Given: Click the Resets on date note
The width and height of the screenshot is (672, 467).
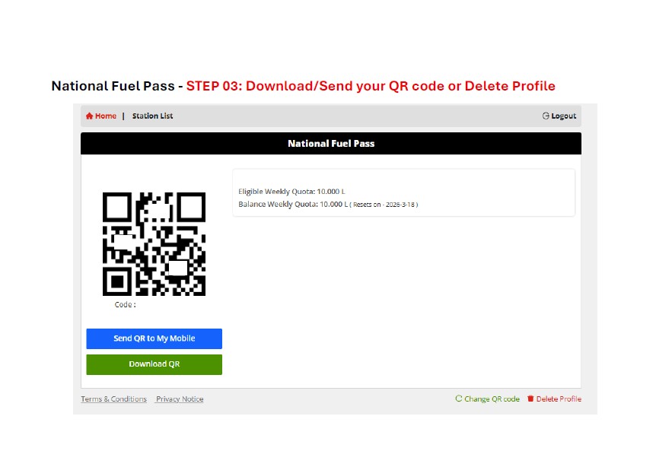Looking at the screenshot, I should [x=384, y=205].
